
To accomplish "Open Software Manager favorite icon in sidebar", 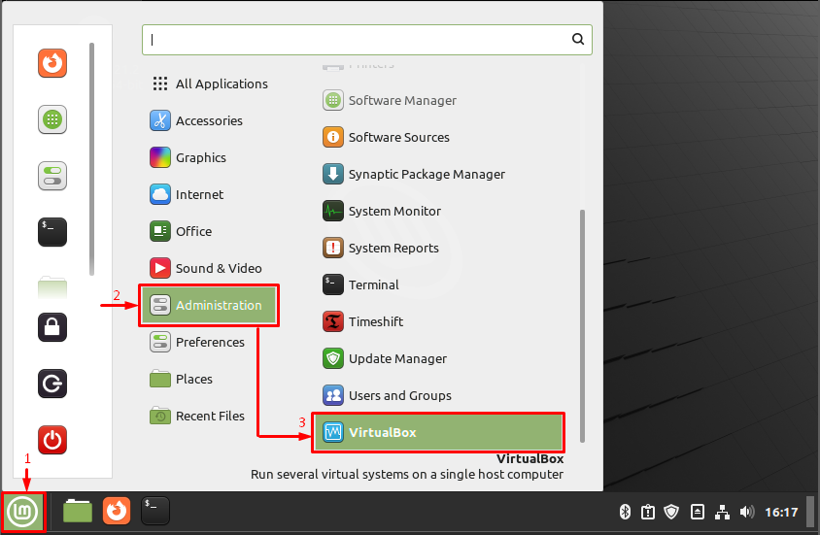I will tap(52, 119).
